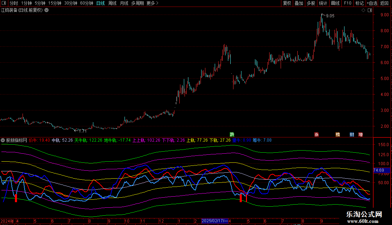The image size is (392, 225).
Task: Open the stock title dropdown arrow
Action: [x=47, y=10]
